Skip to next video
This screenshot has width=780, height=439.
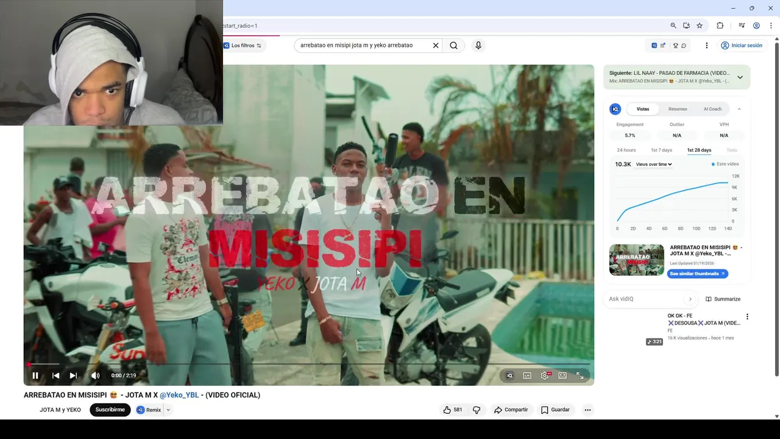pyautogui.click(x=73, y=376)
